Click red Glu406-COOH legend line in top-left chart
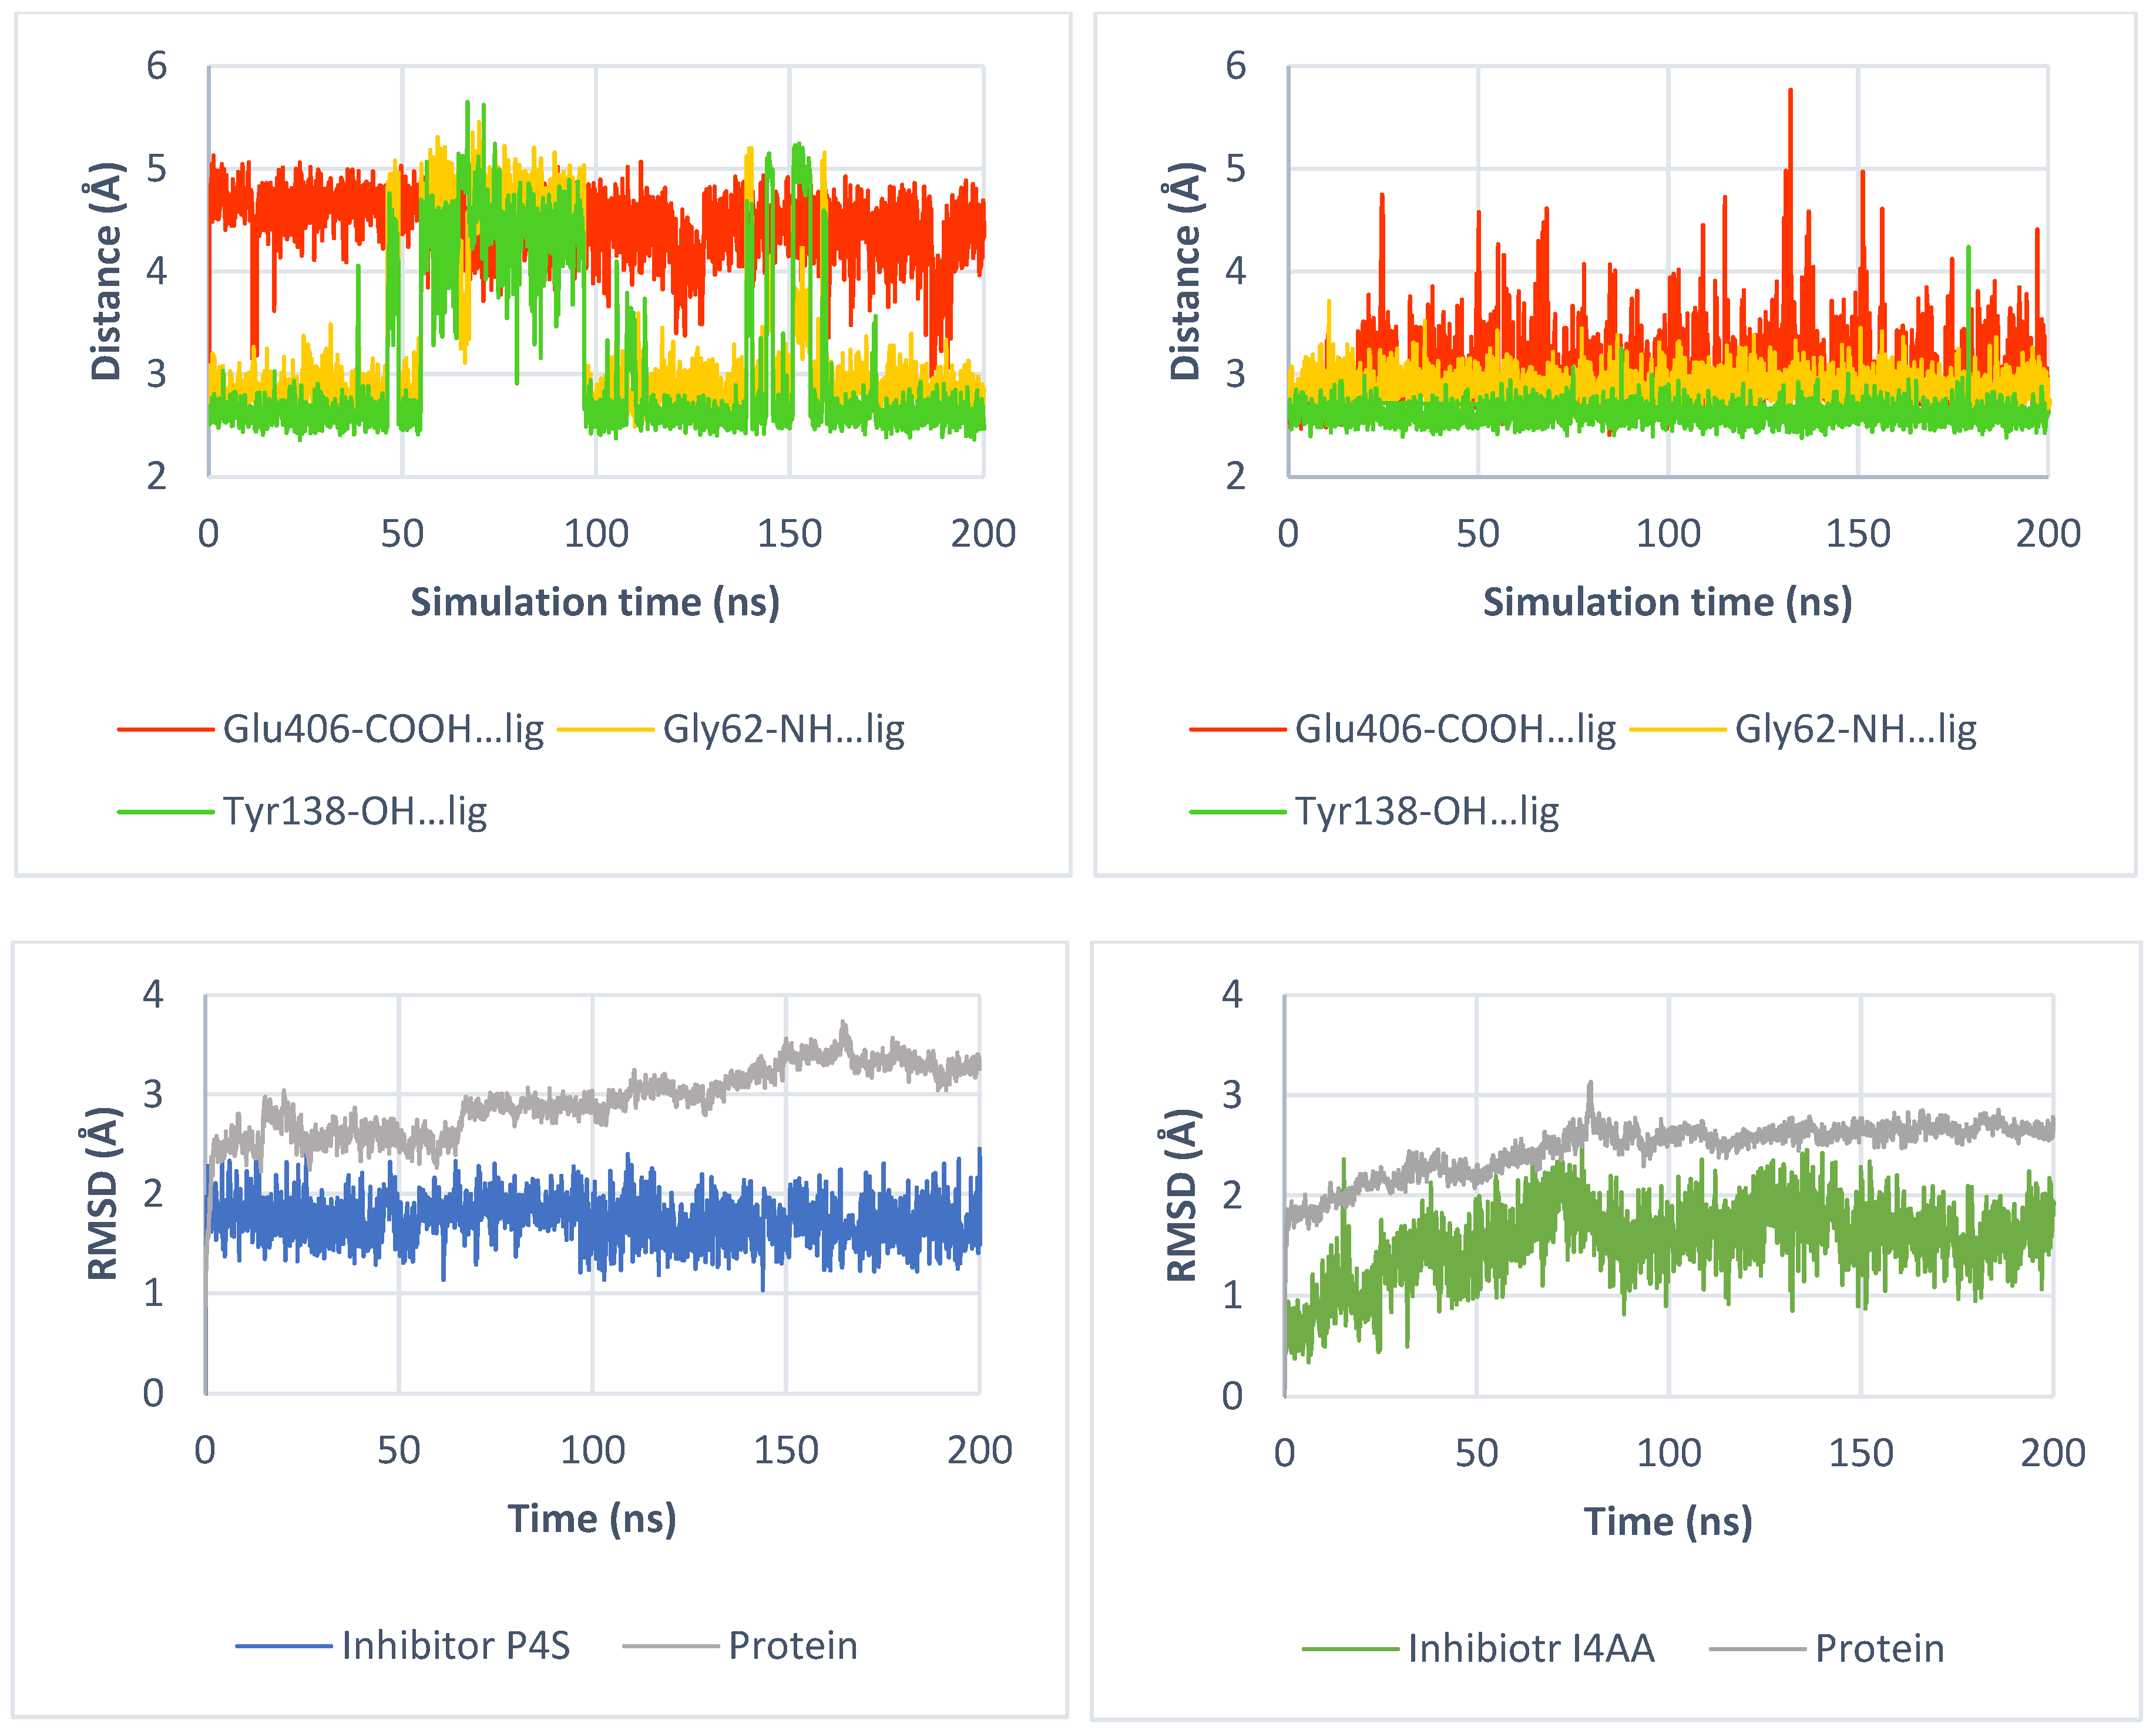 [x=165, y=729]
